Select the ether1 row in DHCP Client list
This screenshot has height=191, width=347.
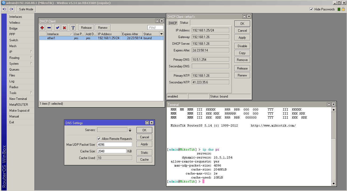101,38
